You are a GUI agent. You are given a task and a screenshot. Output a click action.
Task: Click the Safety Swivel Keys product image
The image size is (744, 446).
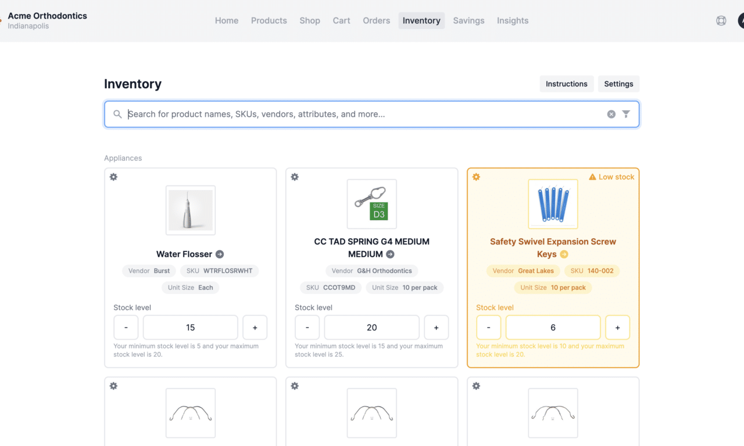coord(553,204)
